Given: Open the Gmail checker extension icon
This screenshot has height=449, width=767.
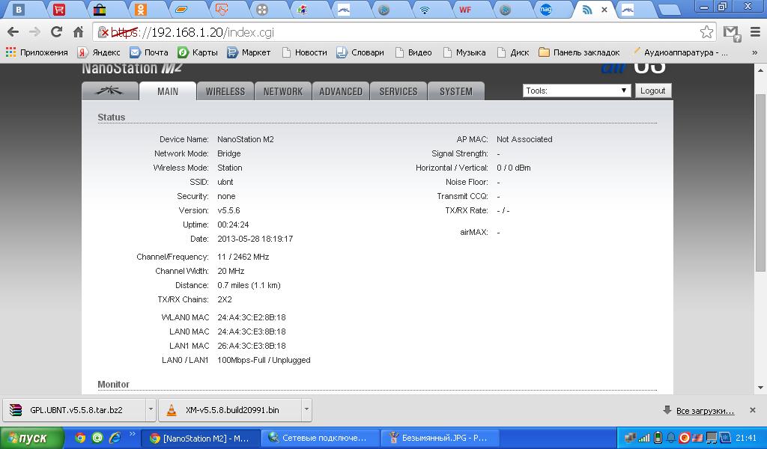Looking at the screenshot, I should (732, 33).
